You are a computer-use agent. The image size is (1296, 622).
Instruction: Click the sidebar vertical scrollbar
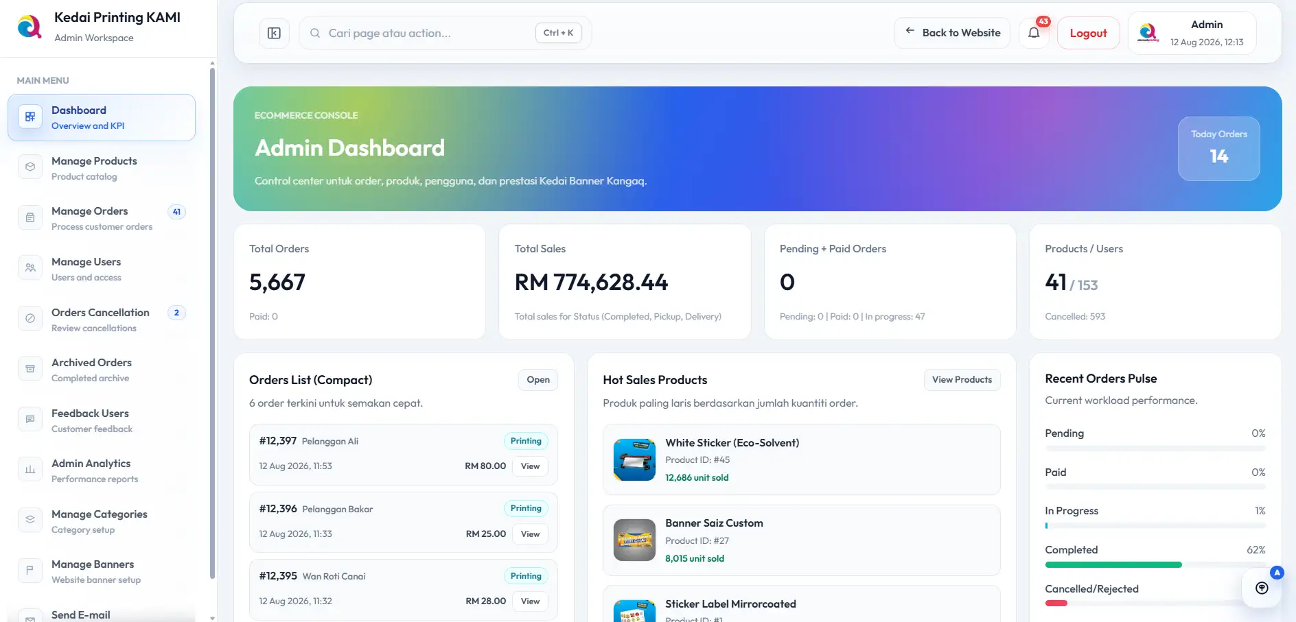tap(212, 322)
